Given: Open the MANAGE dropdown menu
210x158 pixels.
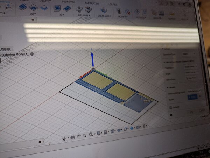Looking at the screenshot, I should click(x=157, y=18).
